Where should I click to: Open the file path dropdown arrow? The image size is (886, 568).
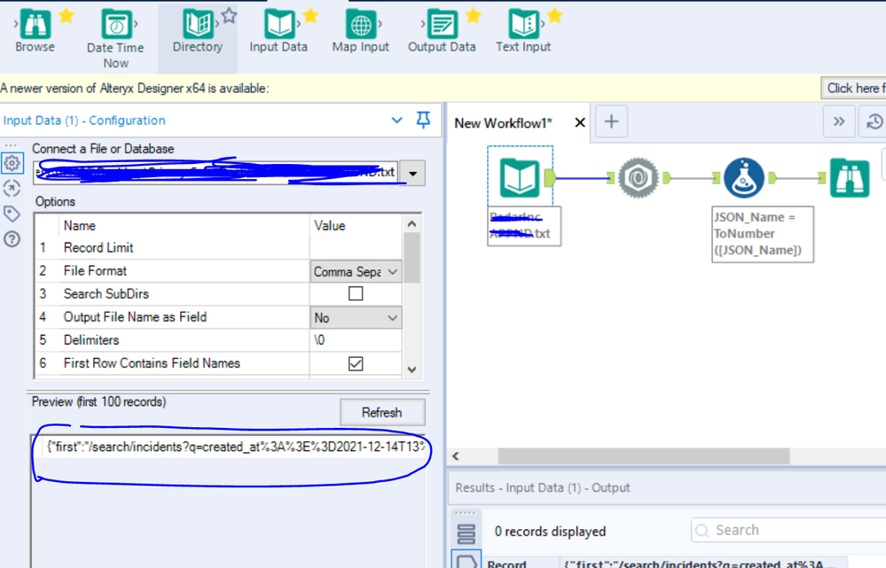point(413,174)
